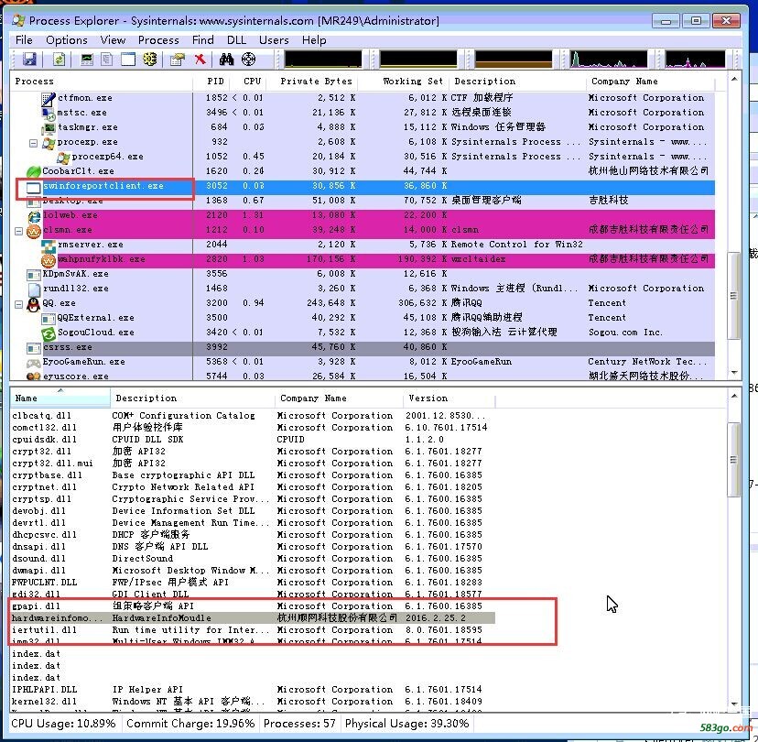
Task: Select the KDpmSvAK.exe process row
Action: coord(363,274)
